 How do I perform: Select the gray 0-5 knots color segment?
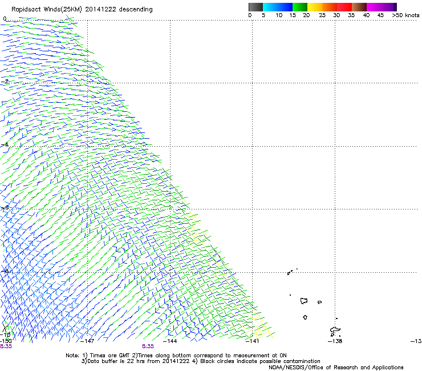255,7
